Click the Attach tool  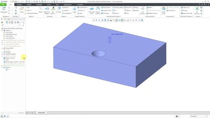[x=149, y=8]
